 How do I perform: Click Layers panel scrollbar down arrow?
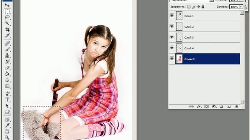pos(242,102)
